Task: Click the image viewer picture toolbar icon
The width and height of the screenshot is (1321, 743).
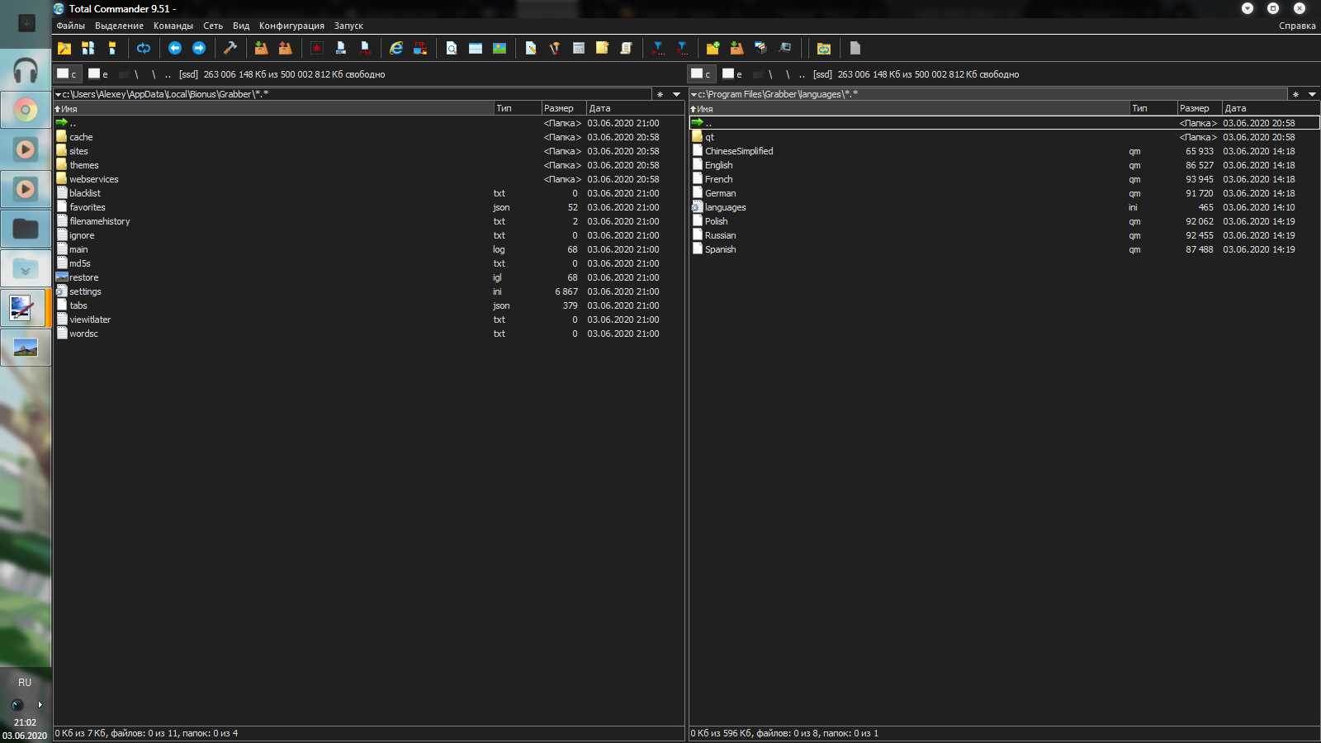Action: (500, 48)
